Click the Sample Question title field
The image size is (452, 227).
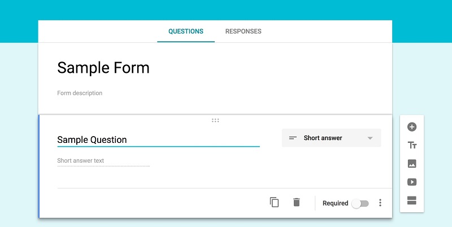pos(158,139)
